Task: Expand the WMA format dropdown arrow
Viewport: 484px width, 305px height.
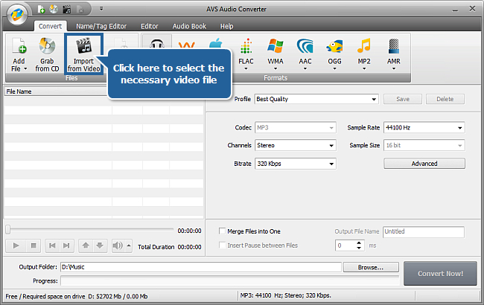Action: tap(276, 68)
